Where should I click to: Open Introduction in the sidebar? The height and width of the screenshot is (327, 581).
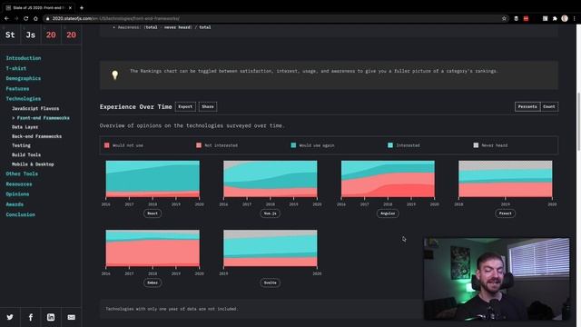[24, 58]
